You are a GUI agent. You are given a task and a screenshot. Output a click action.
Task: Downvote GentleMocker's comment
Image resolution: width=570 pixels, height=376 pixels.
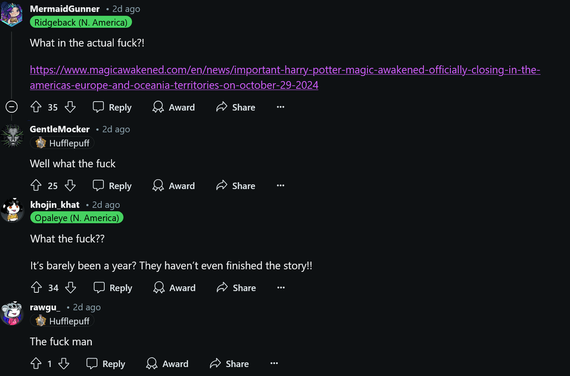(70, 185)
